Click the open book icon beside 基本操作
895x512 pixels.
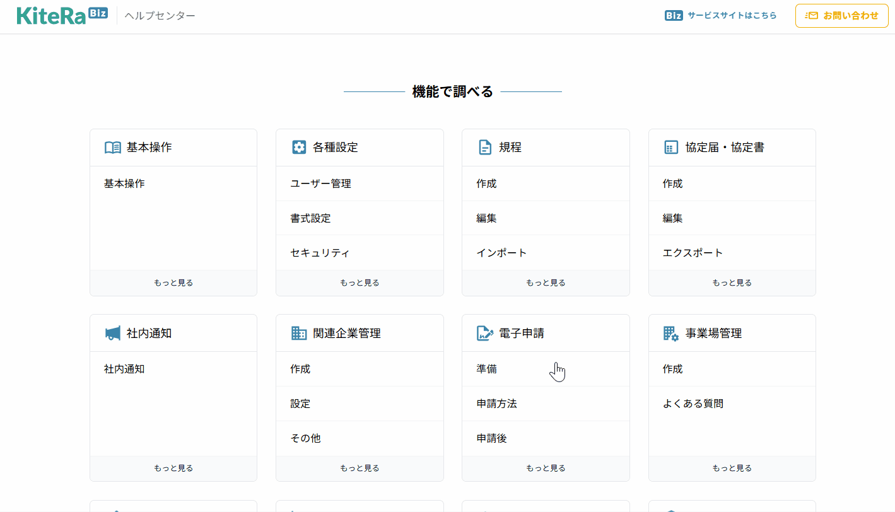pos(113,148)
